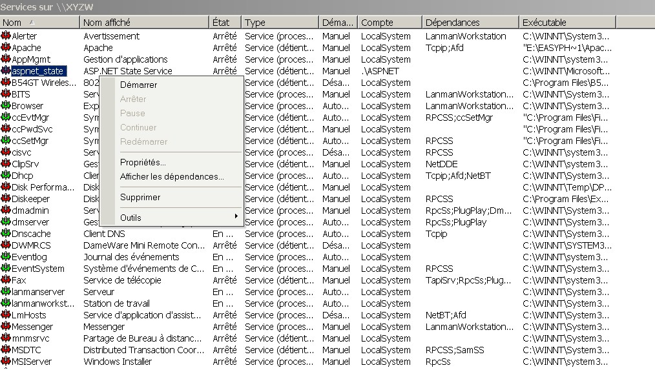This screenshot has height=370, width=655.
Task: Expand the Outils submenu
Action: (171, 218)
